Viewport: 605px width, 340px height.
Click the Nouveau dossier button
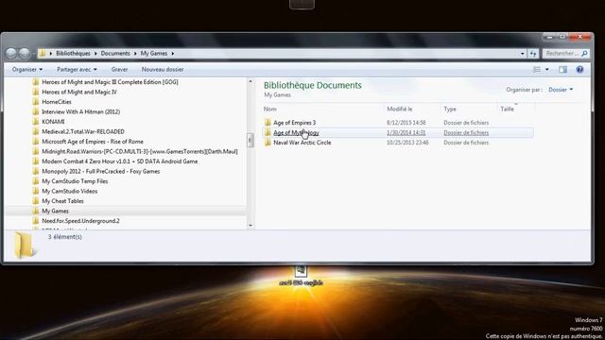click(x=163, y=69)
